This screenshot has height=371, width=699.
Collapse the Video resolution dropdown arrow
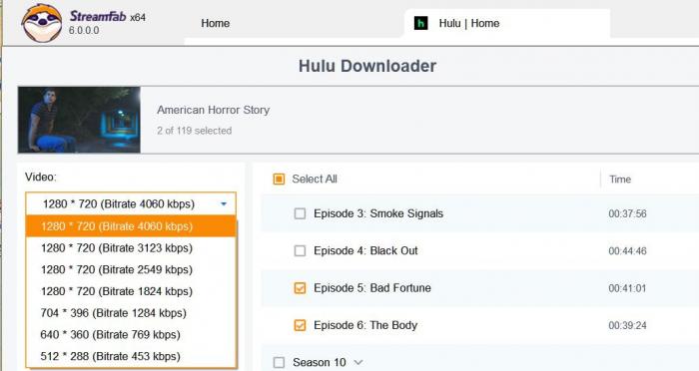(x=224, y=204)
